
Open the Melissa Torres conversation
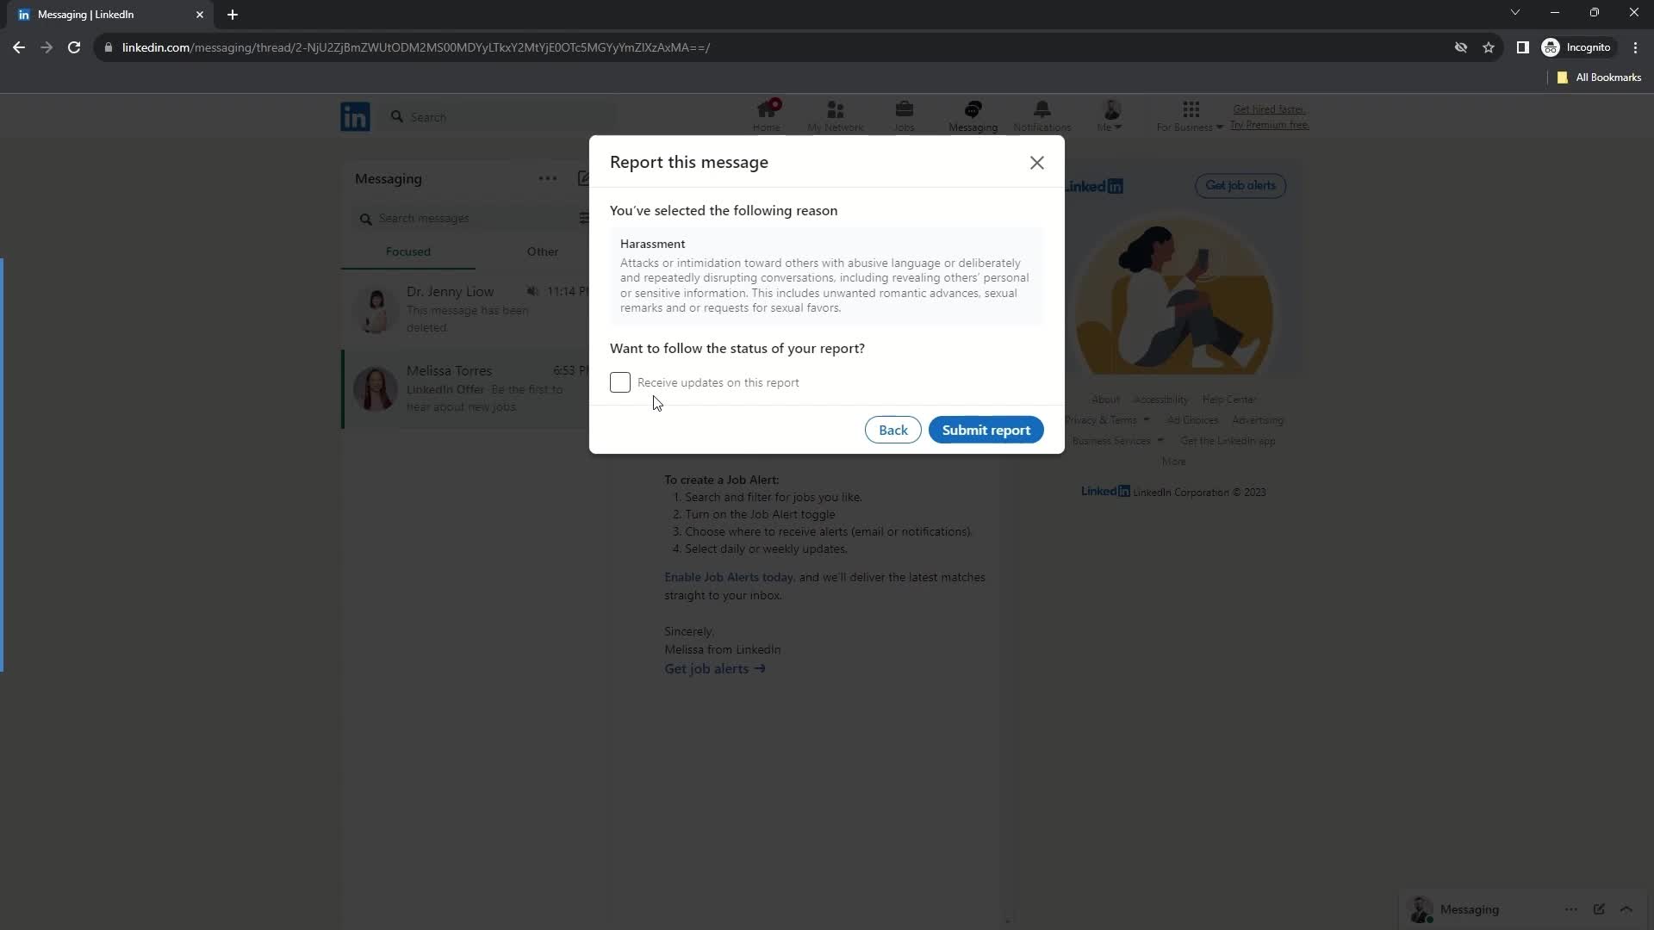click(466, 388)
